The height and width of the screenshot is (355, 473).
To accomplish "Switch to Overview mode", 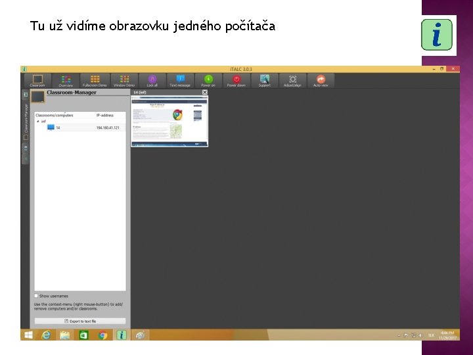I will [66, 81].
